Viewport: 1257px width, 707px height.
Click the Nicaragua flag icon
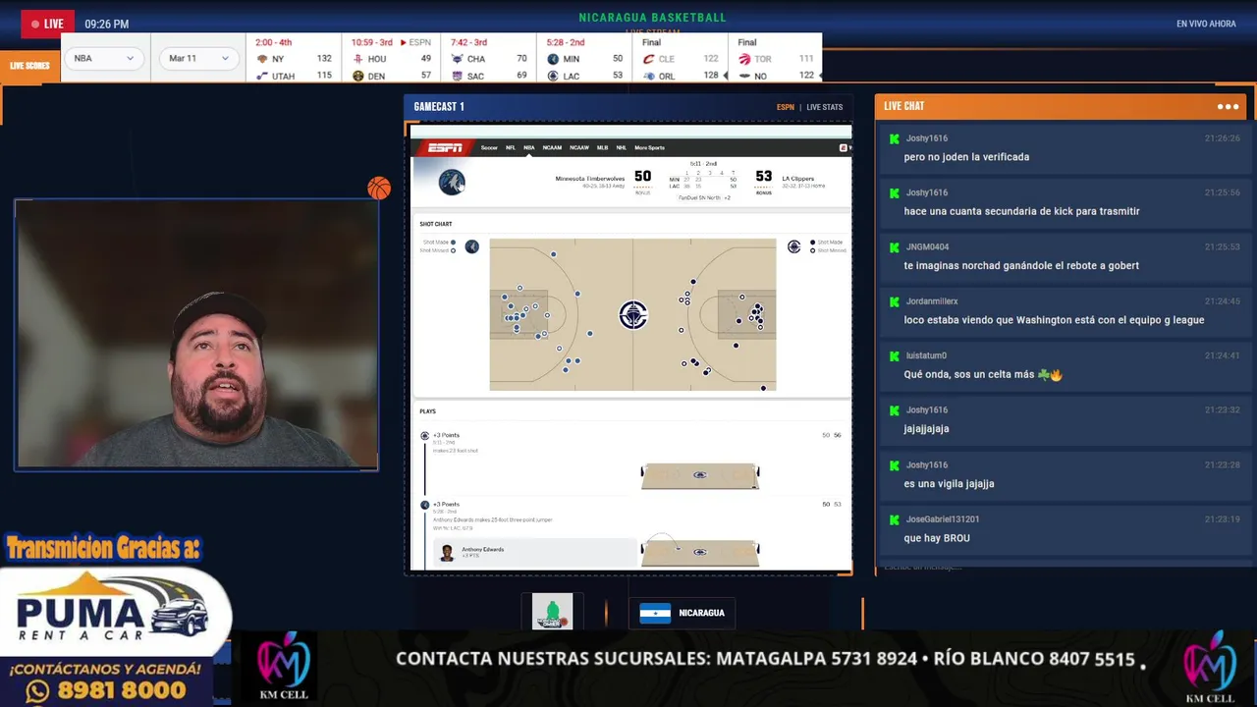[655, 613]
